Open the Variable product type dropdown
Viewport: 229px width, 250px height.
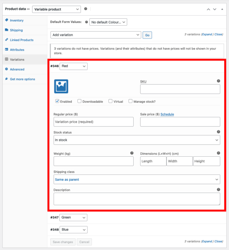pyautogui.click(x=56, y=9)
